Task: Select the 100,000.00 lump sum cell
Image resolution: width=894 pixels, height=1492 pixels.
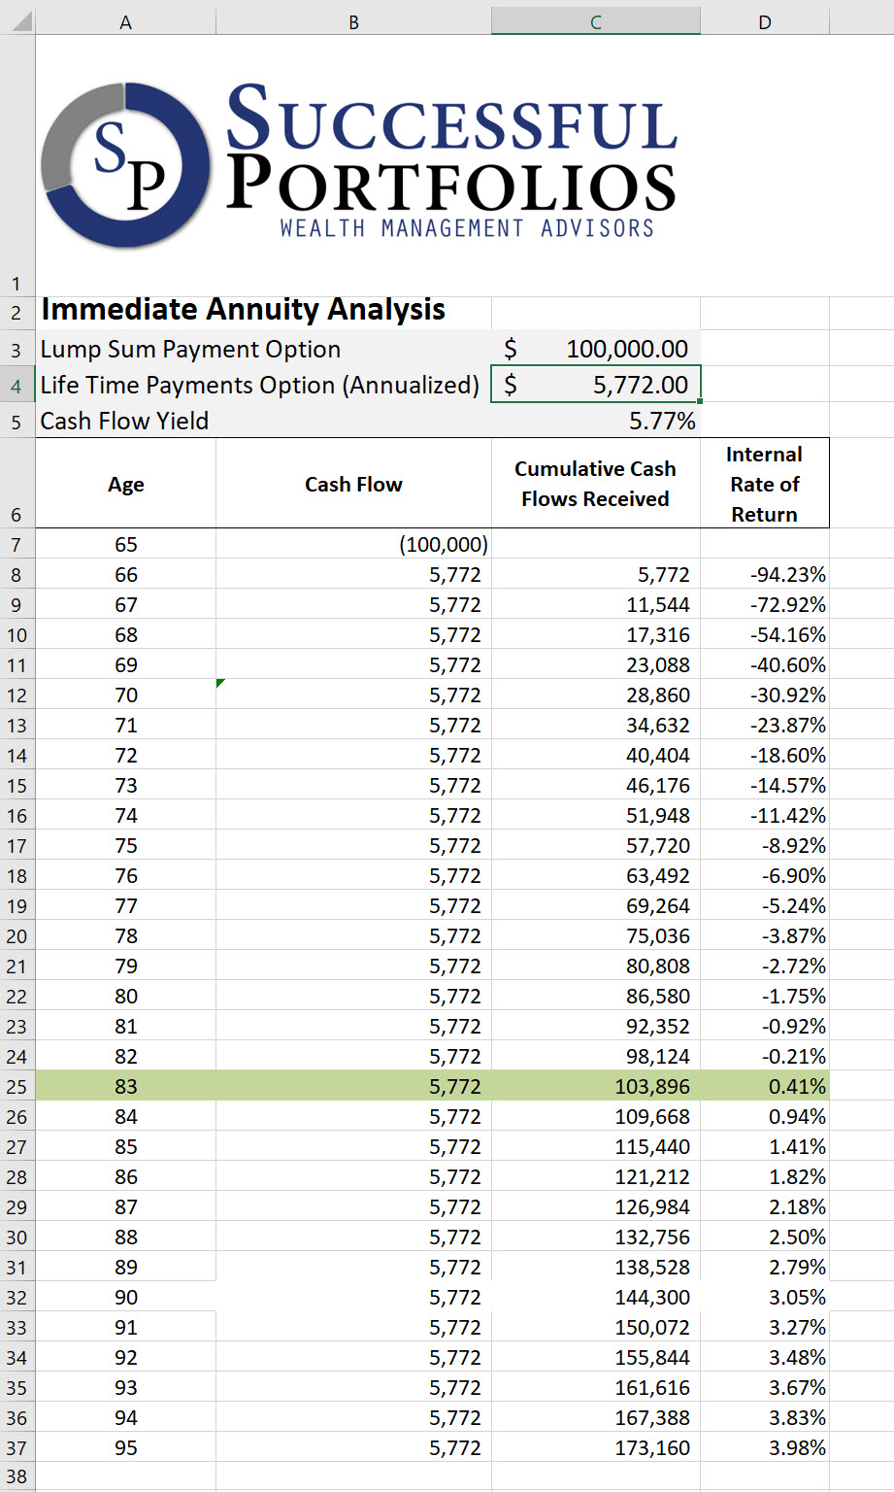Action: coord(596,349)
